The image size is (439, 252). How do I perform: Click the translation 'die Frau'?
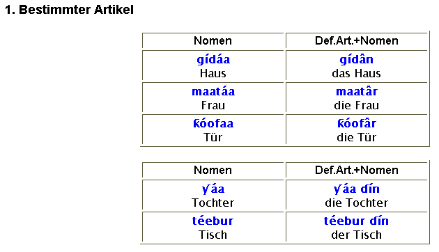click(356, 105)
